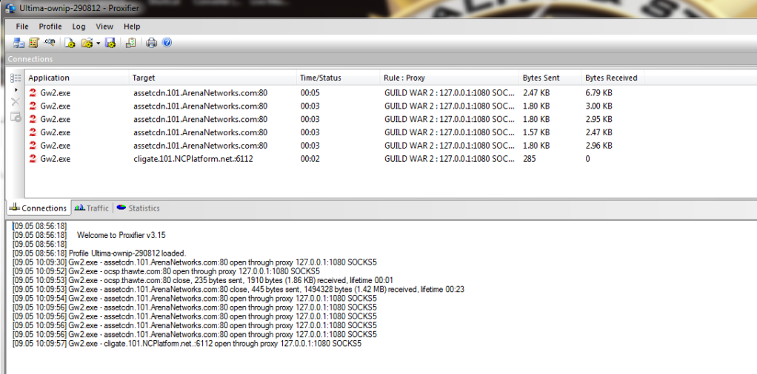Open the Proxy Checker clipboard icon
Image resolution: width=757 pixels, height=374 pixels.
[x=131, y=43]
